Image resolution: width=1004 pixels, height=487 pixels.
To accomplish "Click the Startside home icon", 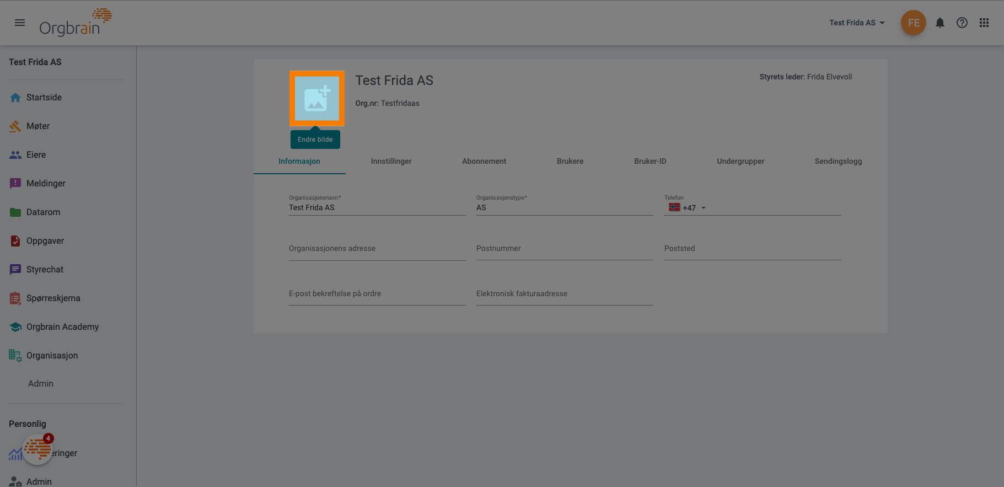I will coord(15,98).
